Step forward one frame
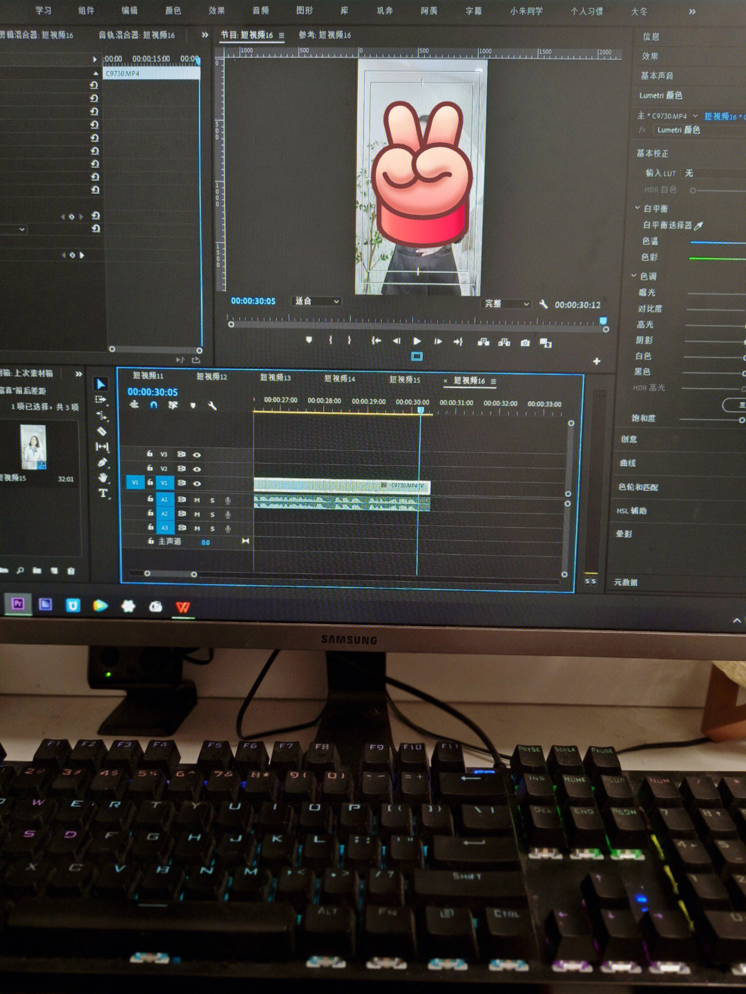746x994 pixels. [x=438, y=341]
